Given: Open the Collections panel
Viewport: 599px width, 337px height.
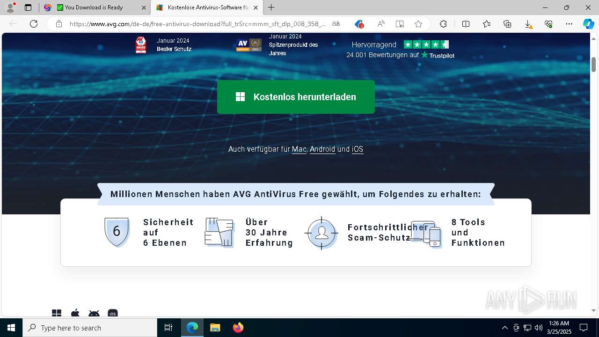Looking at the screenshot, I should tap(507, 24).
